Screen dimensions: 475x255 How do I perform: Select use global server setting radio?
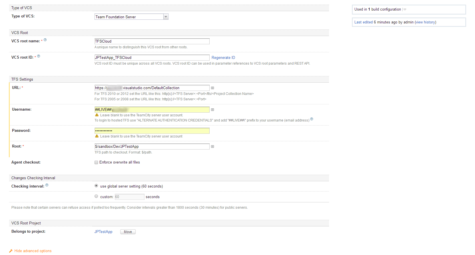96,186
